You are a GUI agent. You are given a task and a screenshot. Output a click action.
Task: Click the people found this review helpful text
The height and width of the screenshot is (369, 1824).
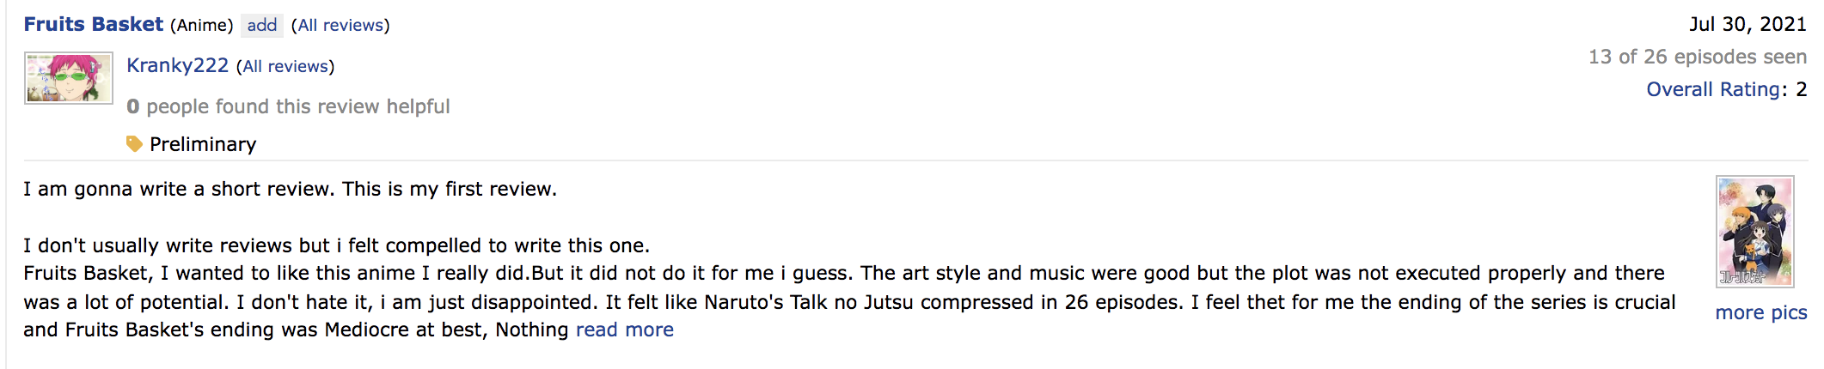point(297,106)
